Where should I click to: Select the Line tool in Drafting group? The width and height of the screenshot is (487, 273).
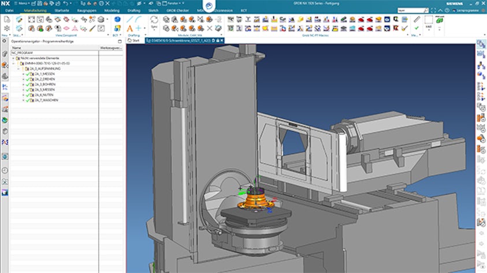[x=130, y=20]
